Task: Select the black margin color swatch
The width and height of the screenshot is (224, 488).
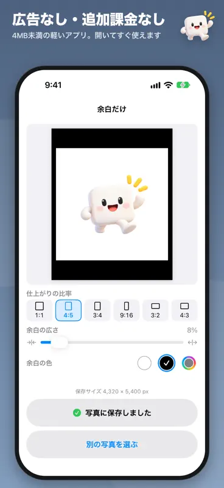Action: click(167, 363)
